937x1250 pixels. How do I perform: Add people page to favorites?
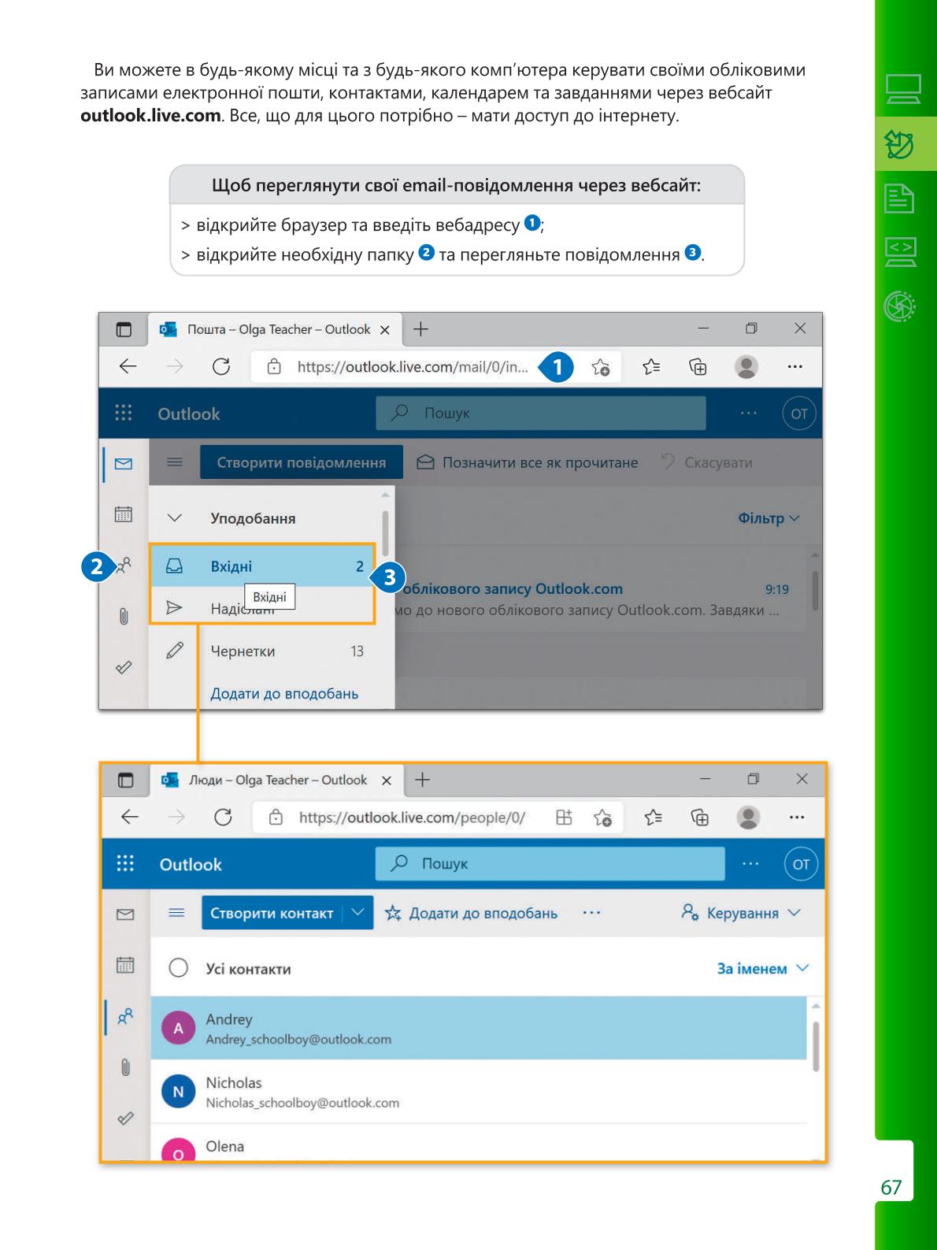coord(603,818)
